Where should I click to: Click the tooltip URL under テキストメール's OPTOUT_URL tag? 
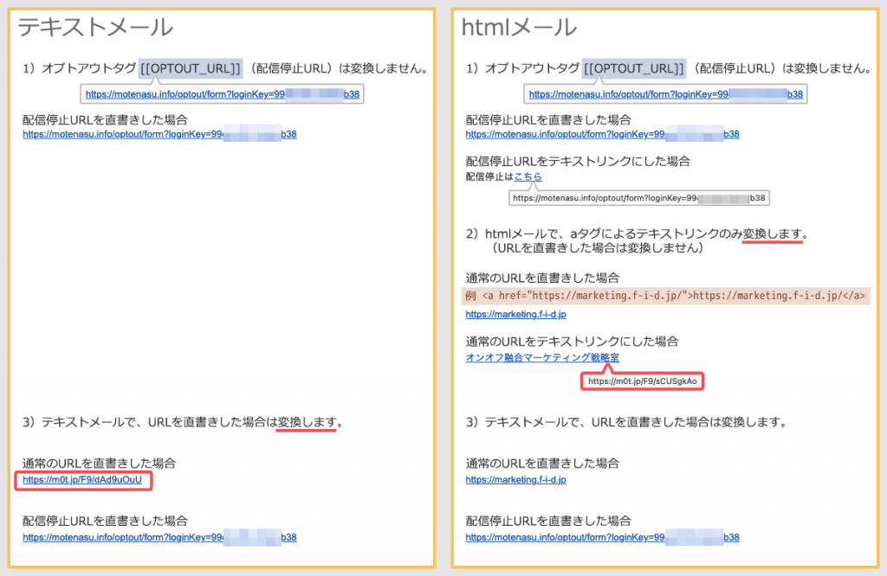pos(223,94)
